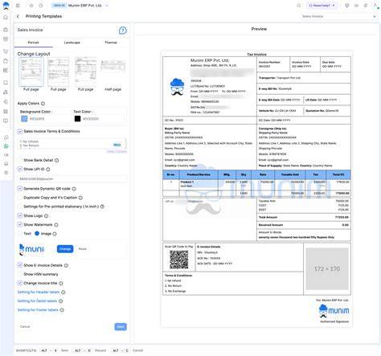Image resolution: width=381 pixels, height=356 pixels.
Task: Open Setting for Detail labels link
Action: click(37, 301)
